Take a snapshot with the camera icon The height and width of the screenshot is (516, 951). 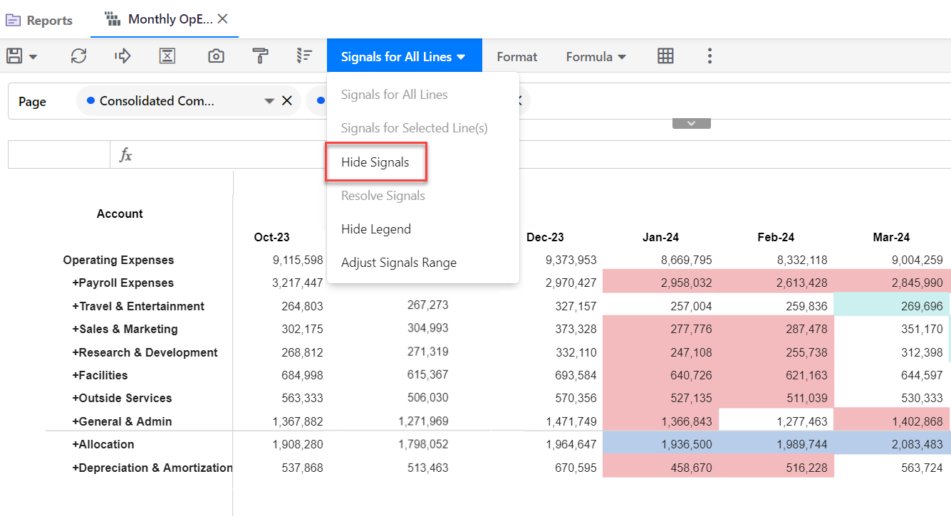pyautogui.click(x=216, y=56)
